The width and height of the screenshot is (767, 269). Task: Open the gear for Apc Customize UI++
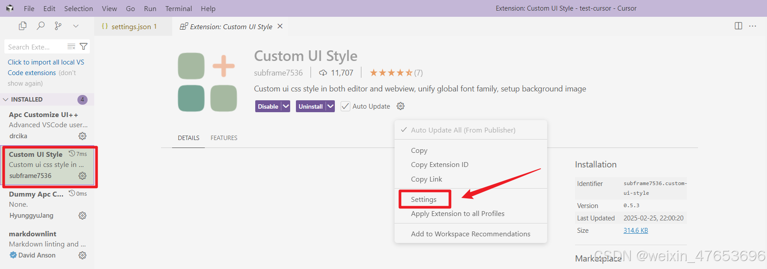pos(82,136)
